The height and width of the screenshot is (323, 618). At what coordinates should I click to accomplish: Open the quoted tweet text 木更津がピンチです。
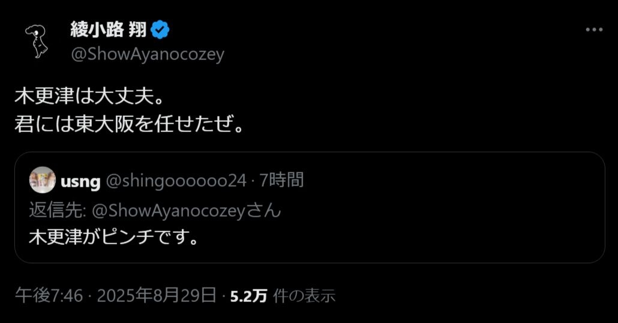[x=114, y=238]
